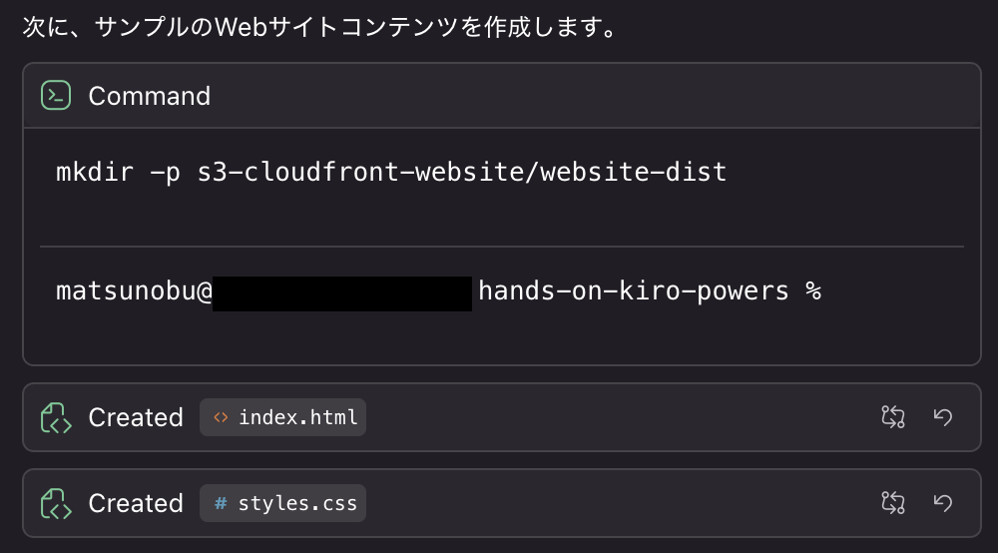Click the Created label beside index.html
The height and width of the screenshot is (553, 998).
[x=136, y=417]
